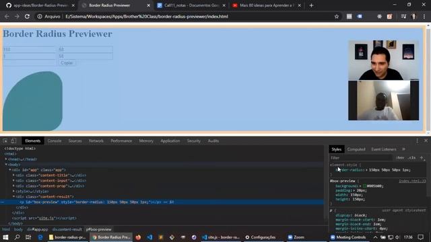
Task: Show hidden system tray icons
Action: click(375, 237)
